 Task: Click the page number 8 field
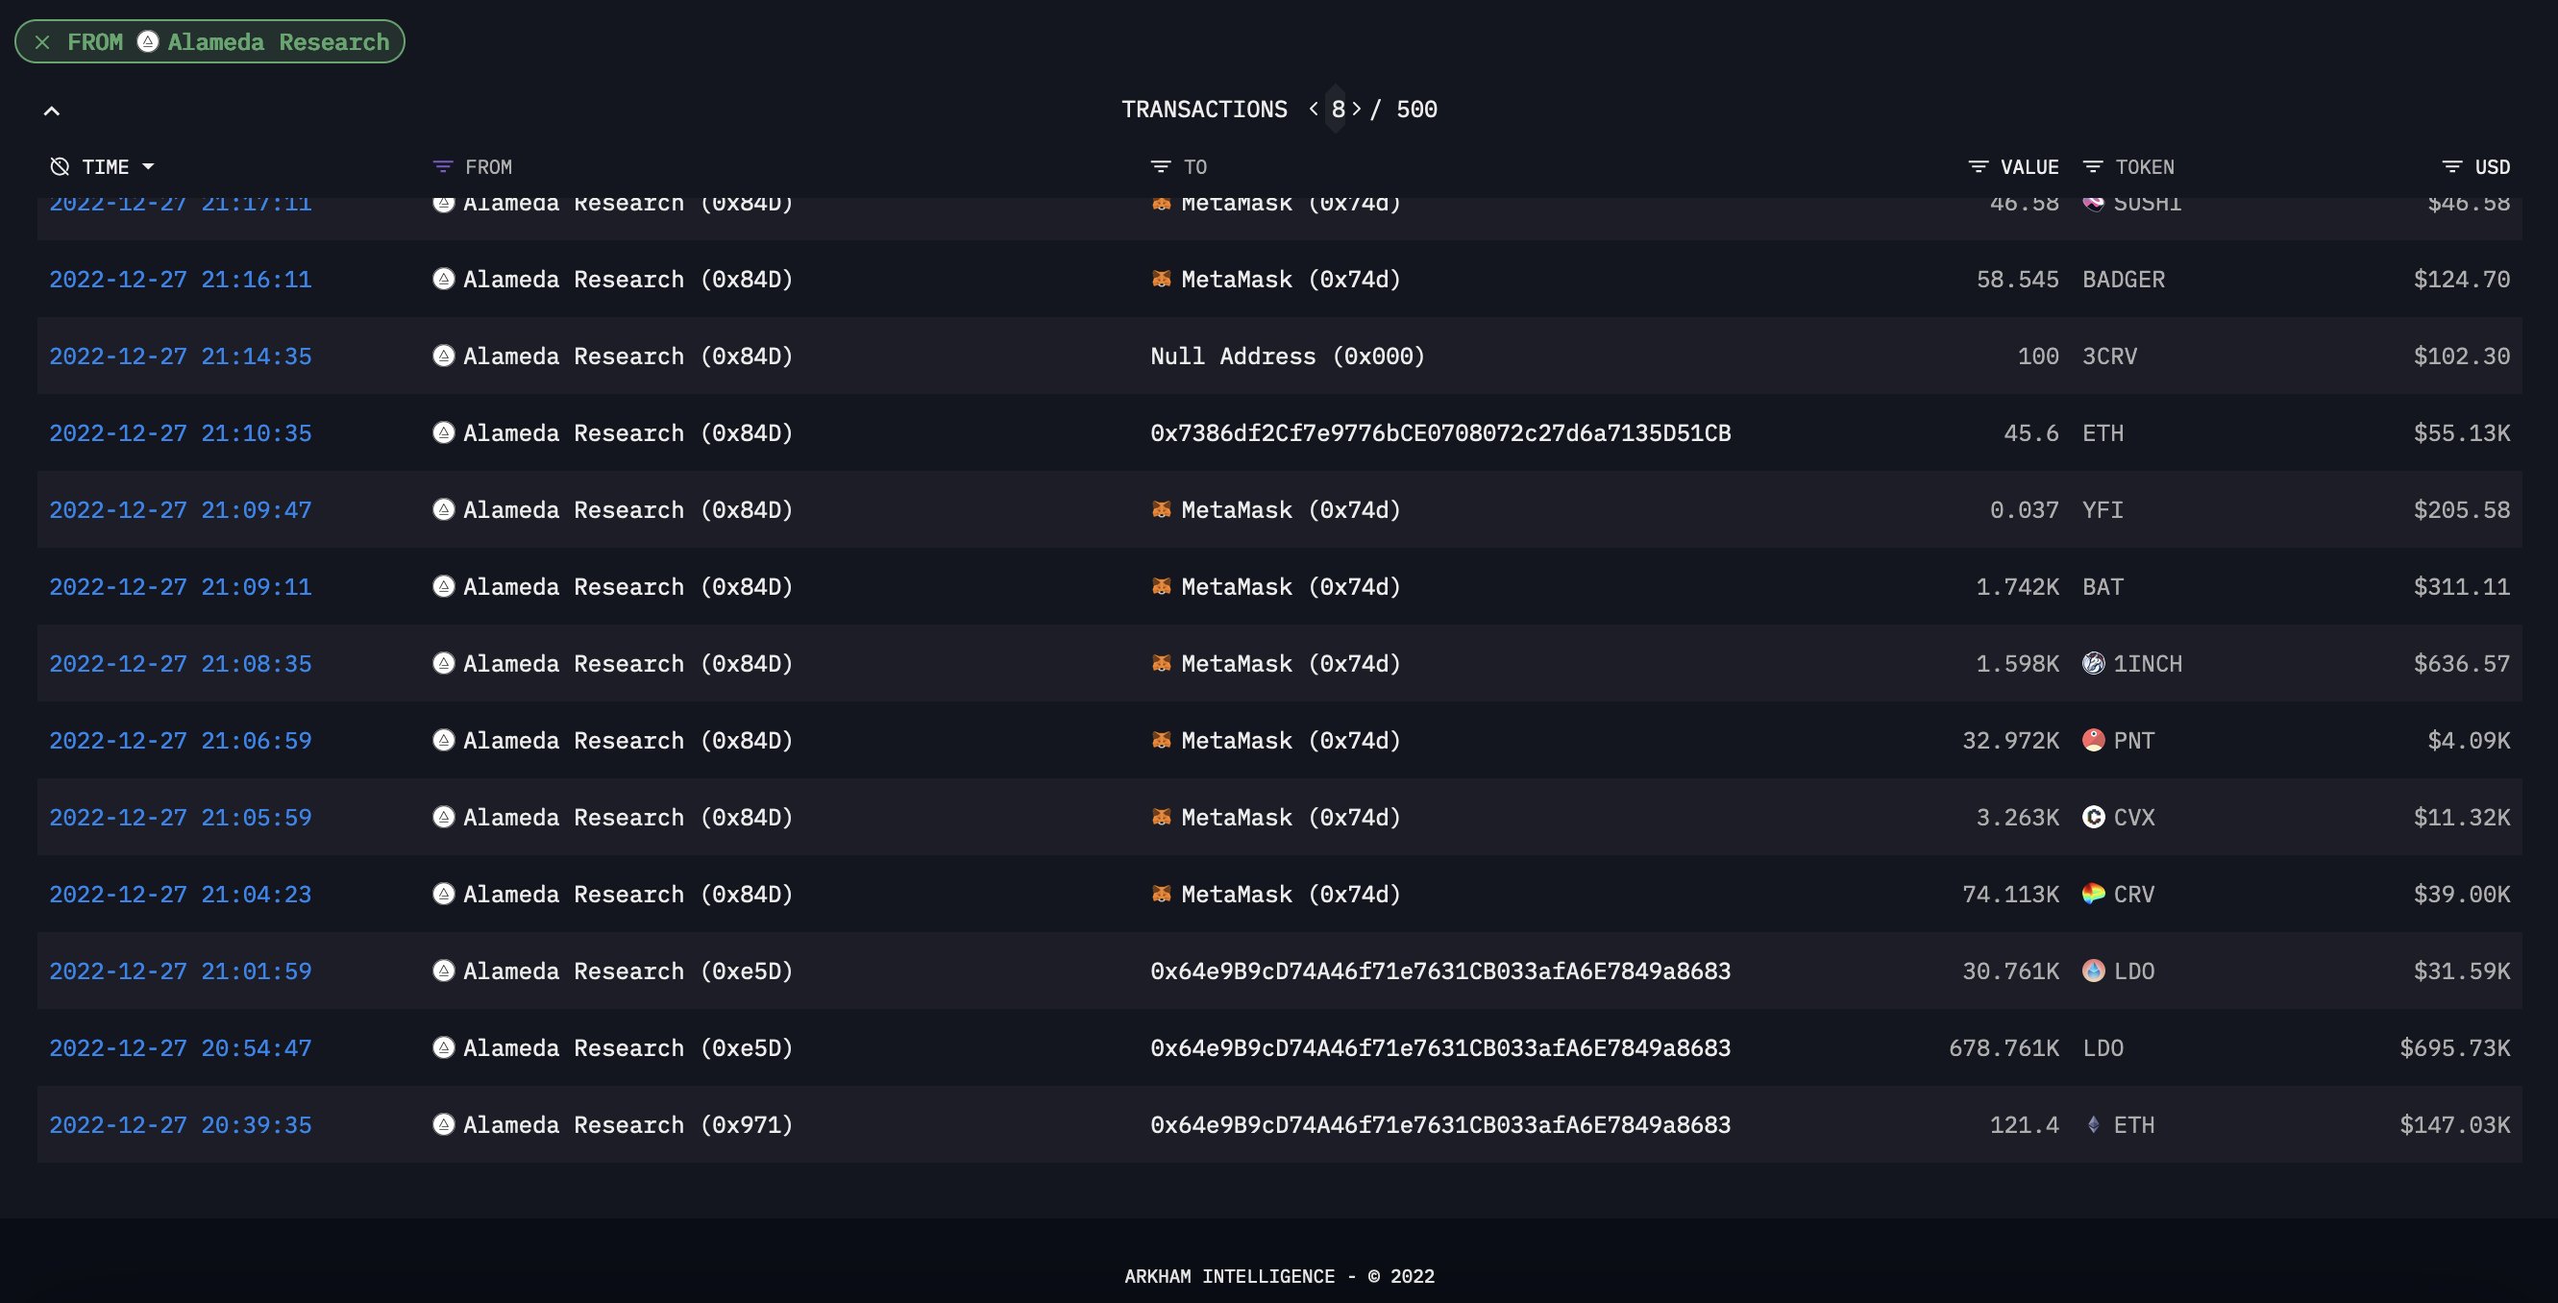[x=1338, y=110]
